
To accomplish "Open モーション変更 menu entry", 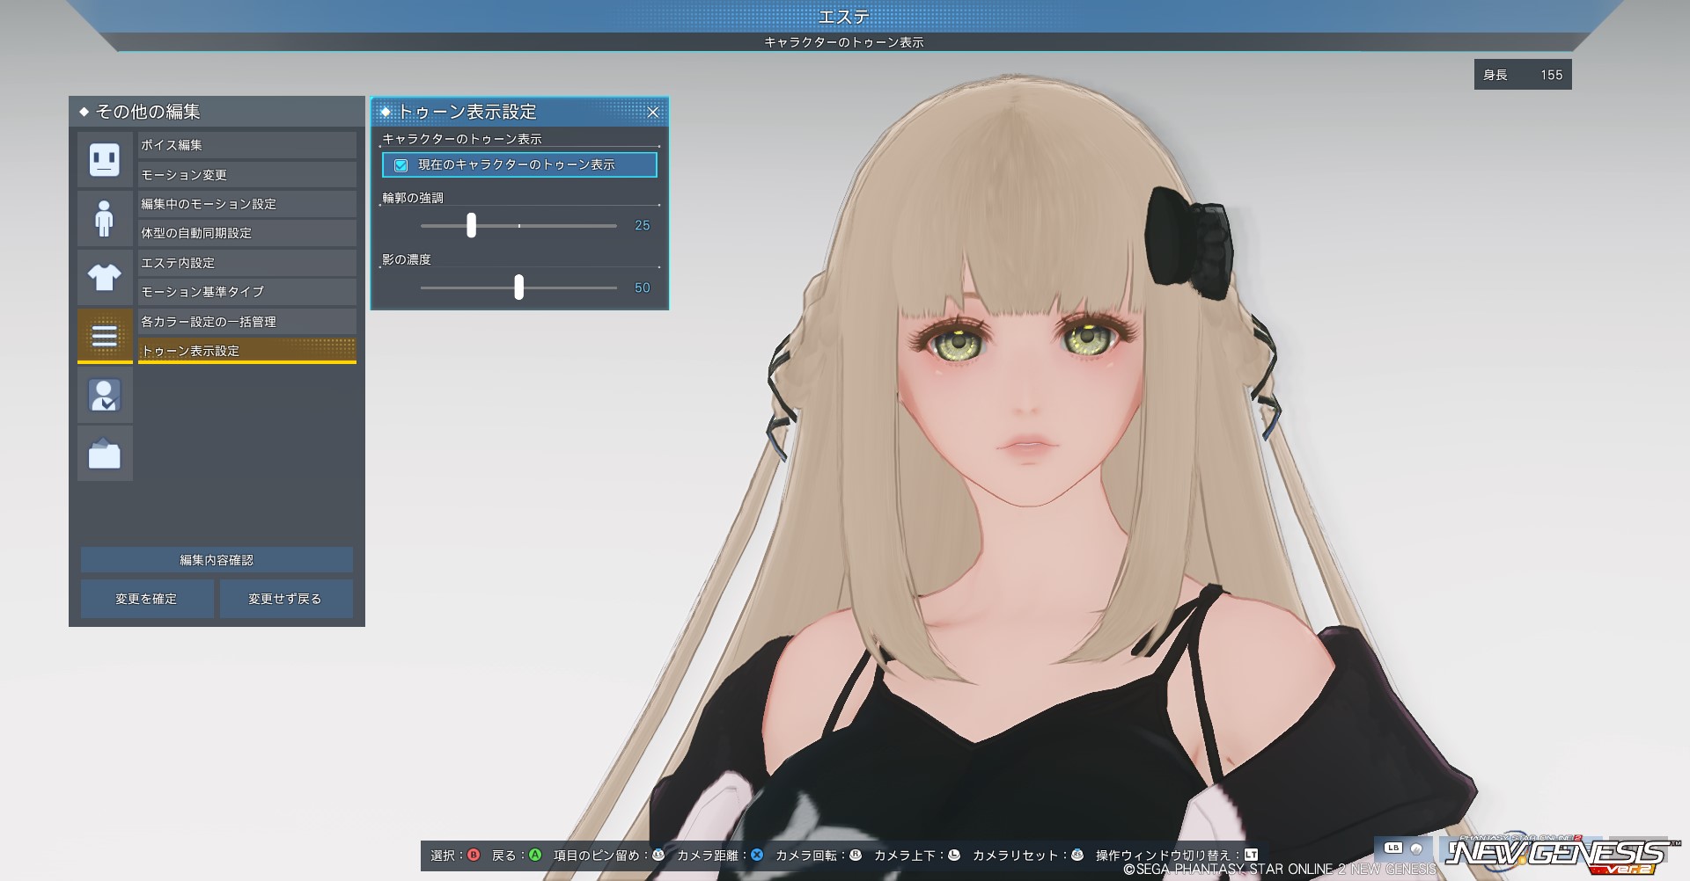I will point(247,174).
